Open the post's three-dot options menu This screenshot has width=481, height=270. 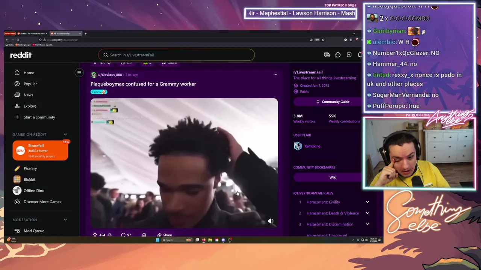click(275, 75)
